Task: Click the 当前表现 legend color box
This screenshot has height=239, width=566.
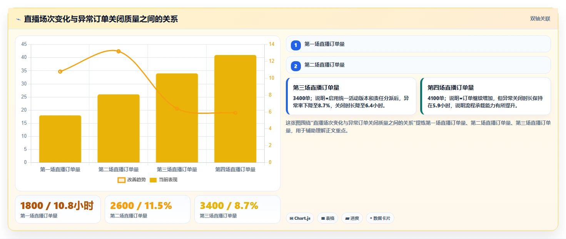Action: tap(153, 180)
